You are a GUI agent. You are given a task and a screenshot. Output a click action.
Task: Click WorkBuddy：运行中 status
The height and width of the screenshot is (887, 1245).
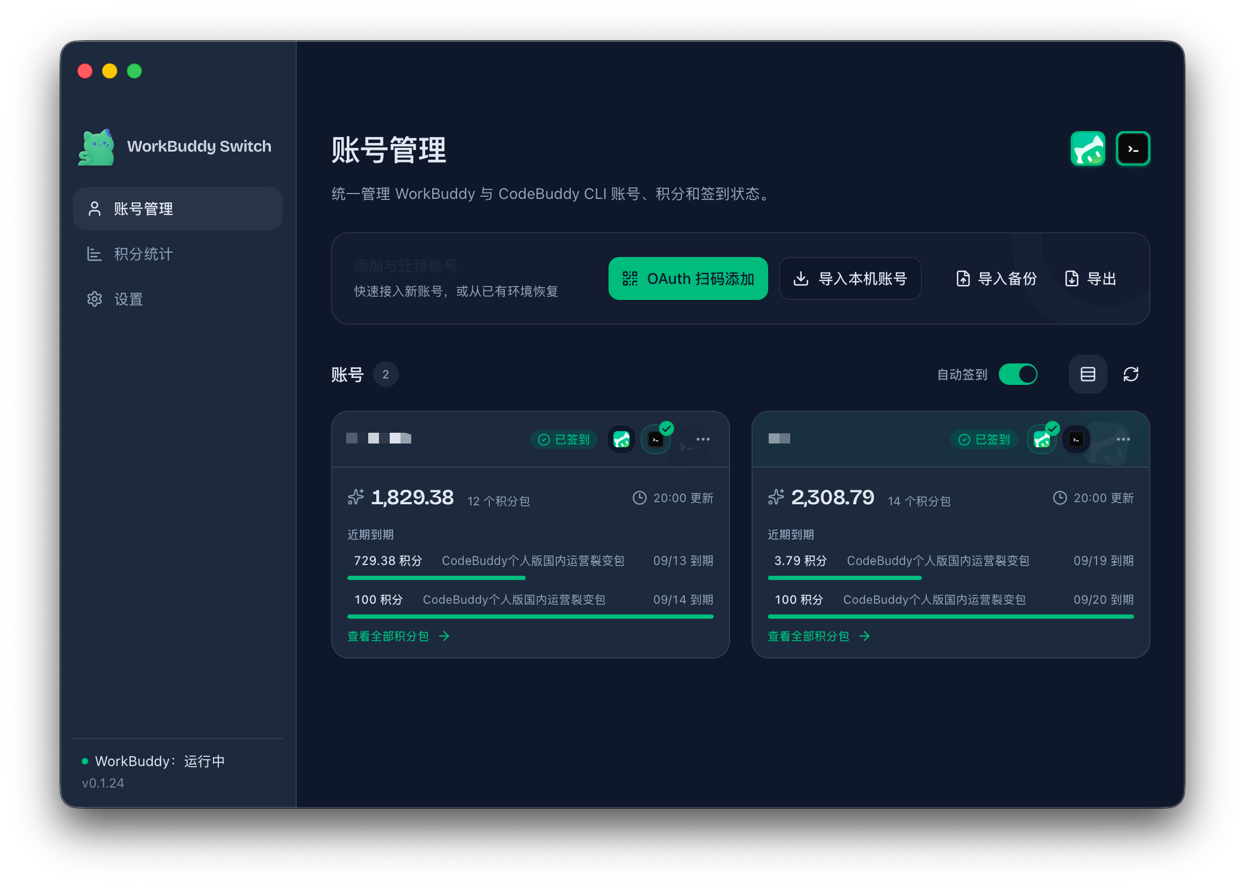coord(153,761)
